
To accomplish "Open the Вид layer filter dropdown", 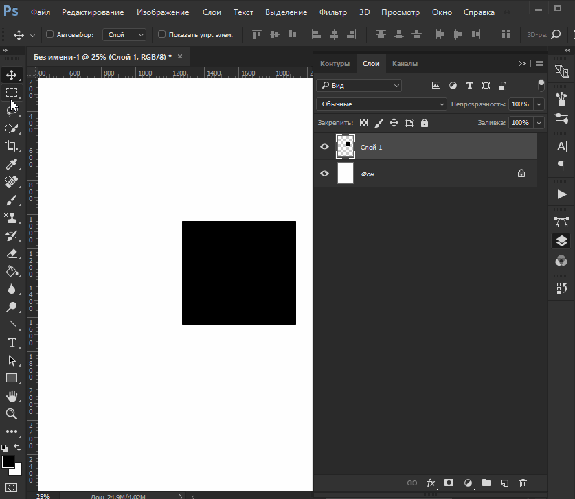I will pos(359,86).
